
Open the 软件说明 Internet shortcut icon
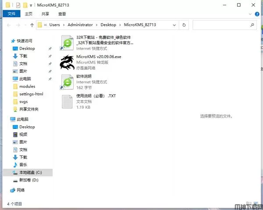(67, 82)
